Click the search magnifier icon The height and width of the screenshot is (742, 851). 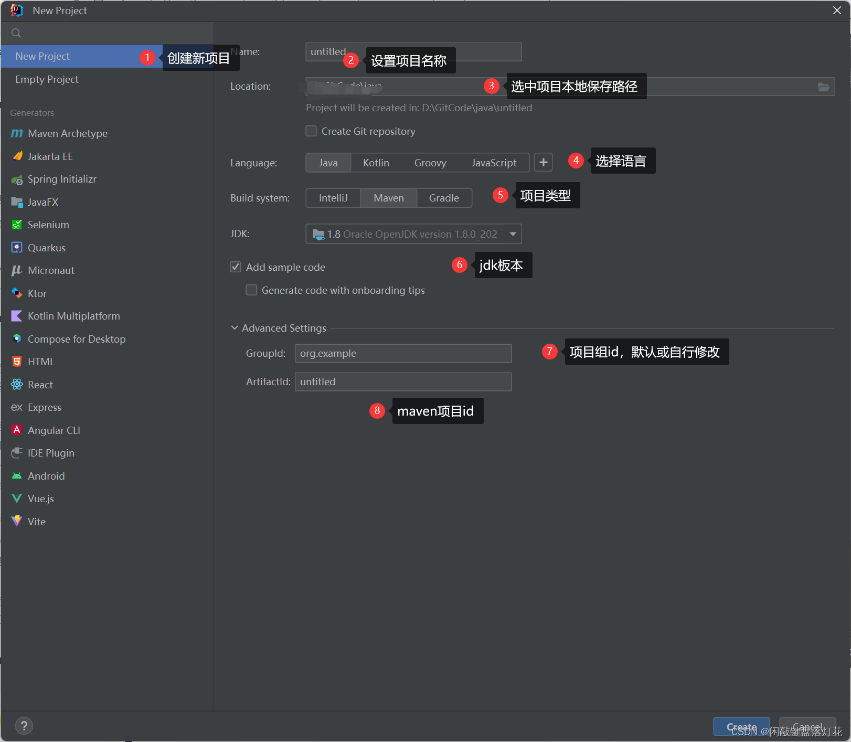pos(16,33)
